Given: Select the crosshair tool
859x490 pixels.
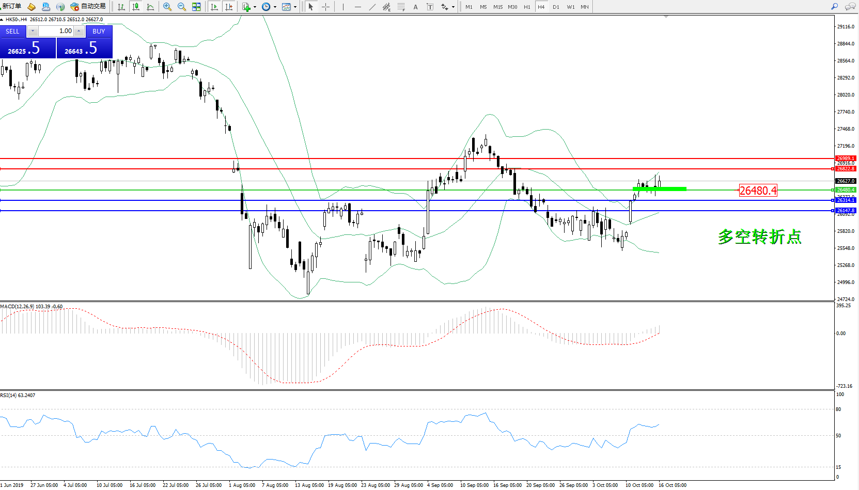Looking at the screenshot, I should [326, 7].
